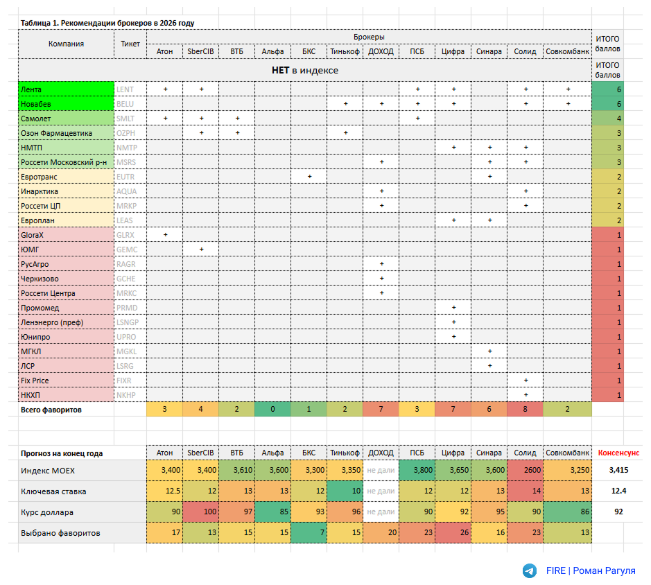The image size is (651, 585).
Task: Click the 'Озон Фармацевтика' company cell
Action: 66,133
